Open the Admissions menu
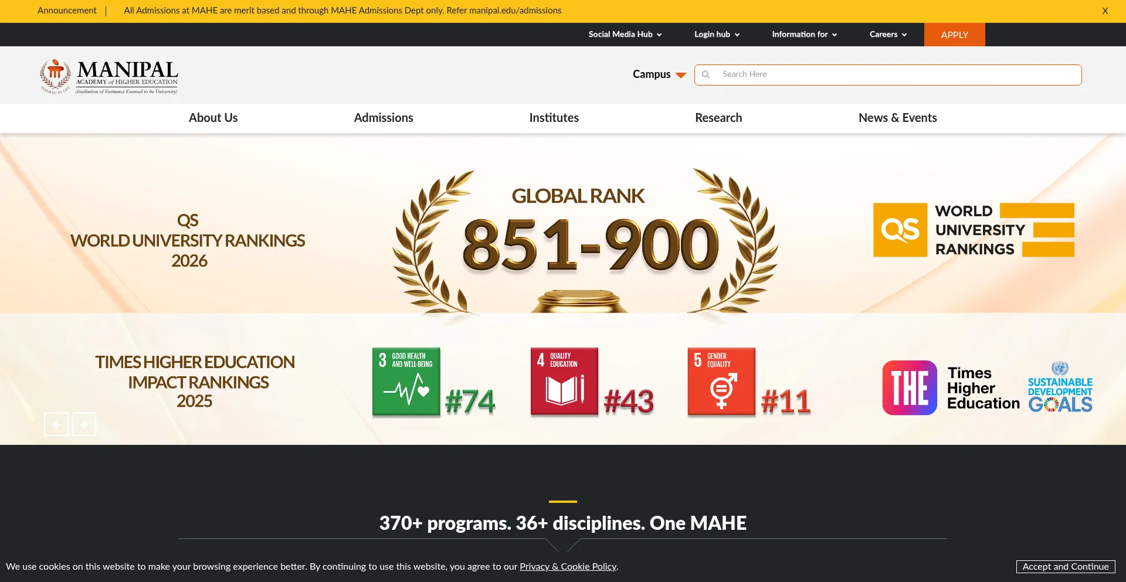The height and width of the screenshot is (582, 1126). tap(384, 118)
